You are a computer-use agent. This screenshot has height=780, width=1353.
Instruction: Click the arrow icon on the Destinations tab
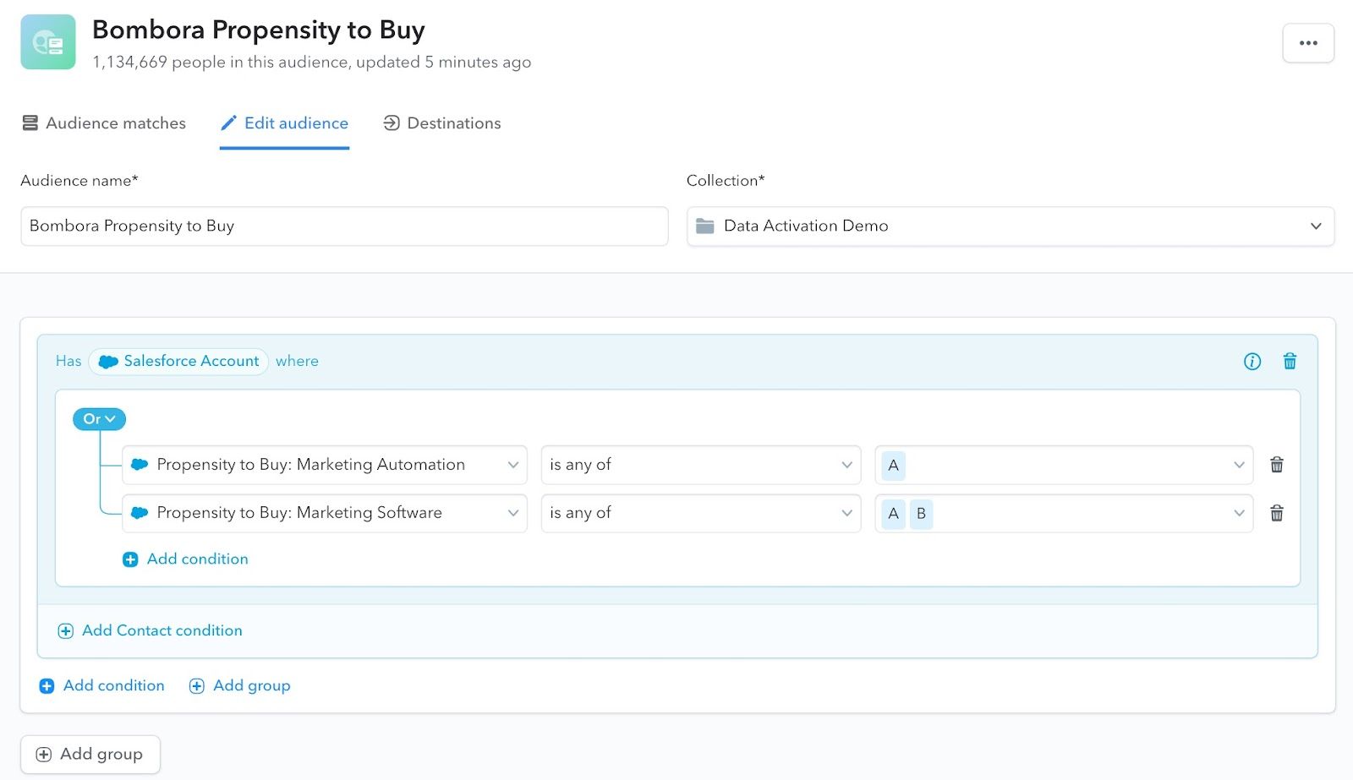[x=392, y=123]
